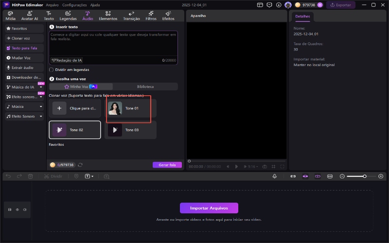Record voiceover with microphone icon
389x243 pixels.
pyautogui.click(x=275, y=176)
